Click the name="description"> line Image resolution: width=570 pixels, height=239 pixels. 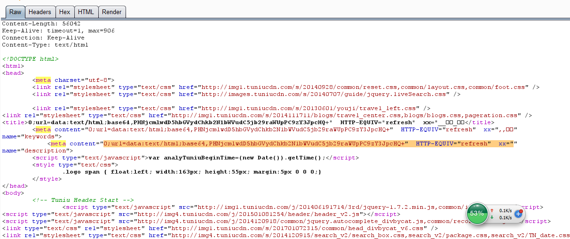38,151
